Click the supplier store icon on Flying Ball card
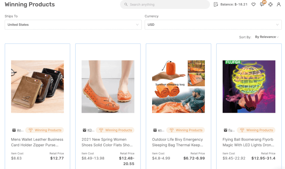This screenshot has width=285, height=169. [x=226, y=130]
